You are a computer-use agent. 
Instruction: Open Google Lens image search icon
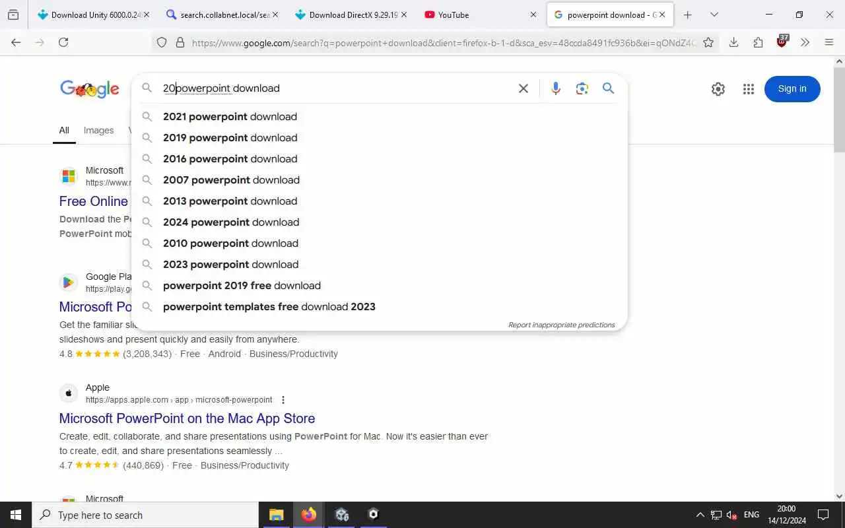pyautogui.click(x=582, y=88)
